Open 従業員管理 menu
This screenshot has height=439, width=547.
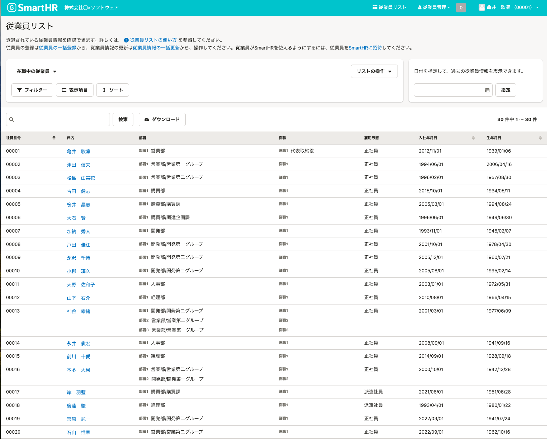pos(434,7)
